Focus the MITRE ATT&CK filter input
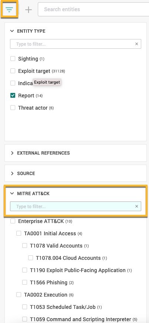The image size is (149, 323). click(x=73, y=206)
